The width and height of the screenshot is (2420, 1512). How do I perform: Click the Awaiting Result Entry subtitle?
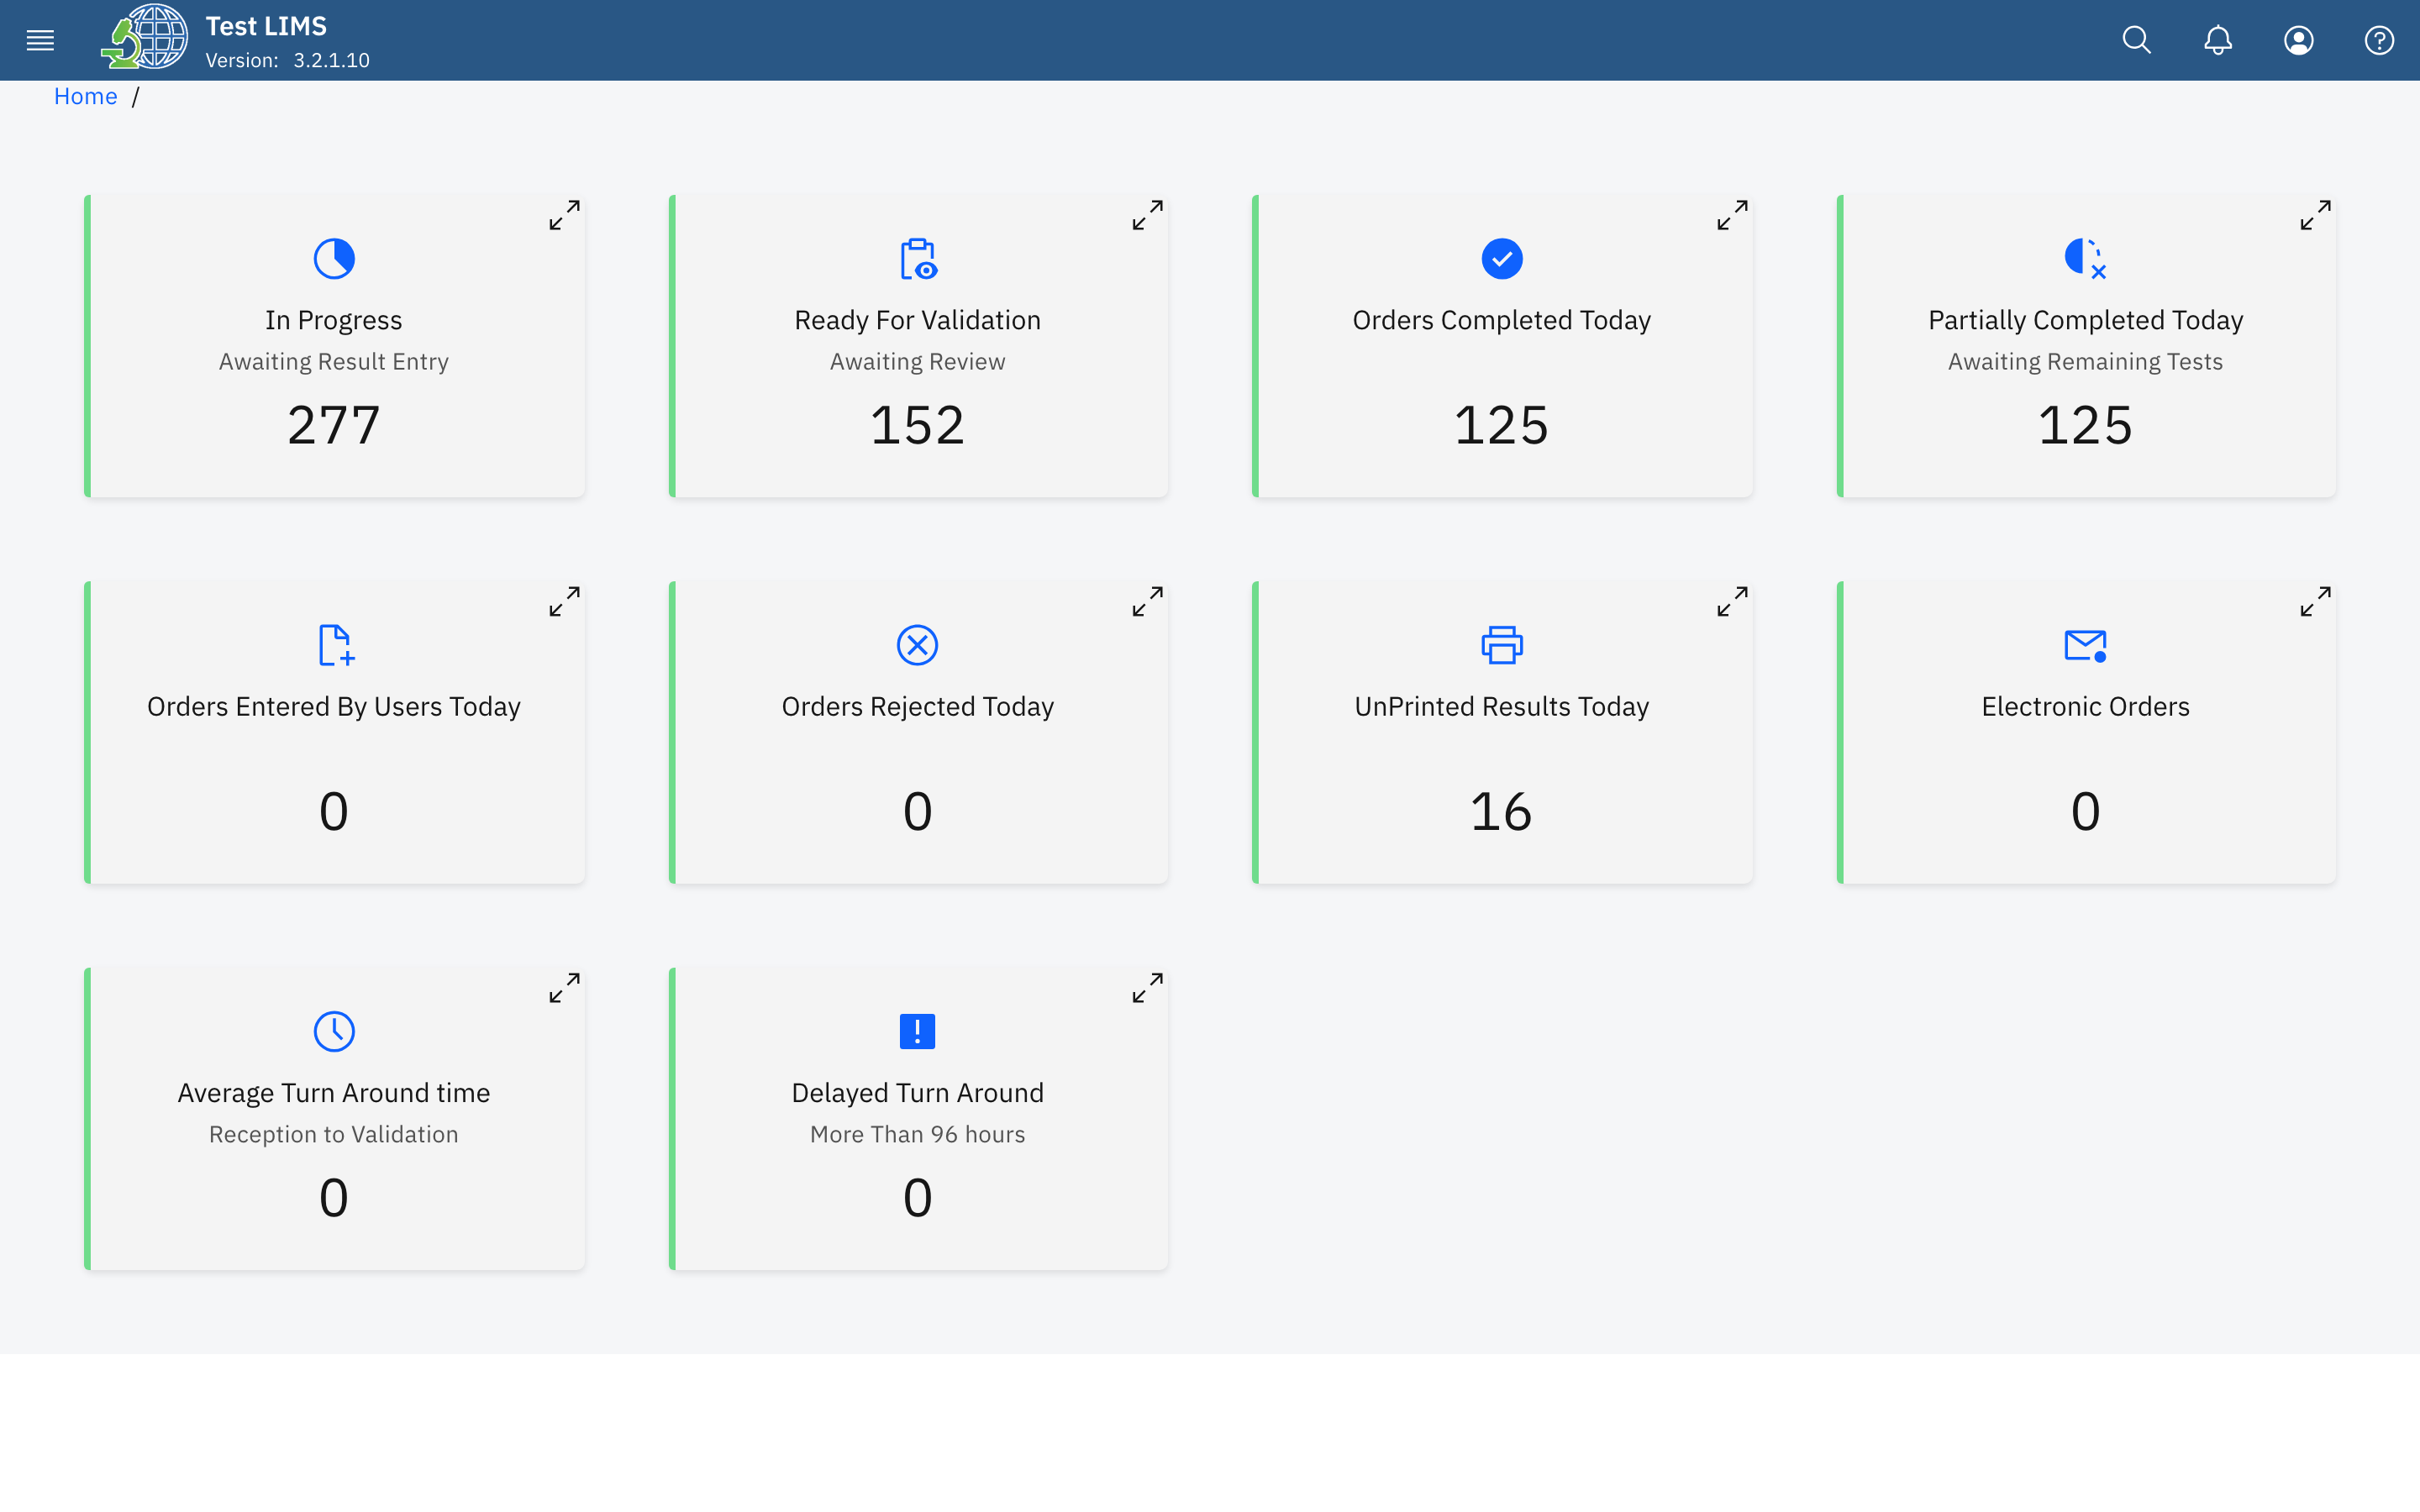click(334, 361)
